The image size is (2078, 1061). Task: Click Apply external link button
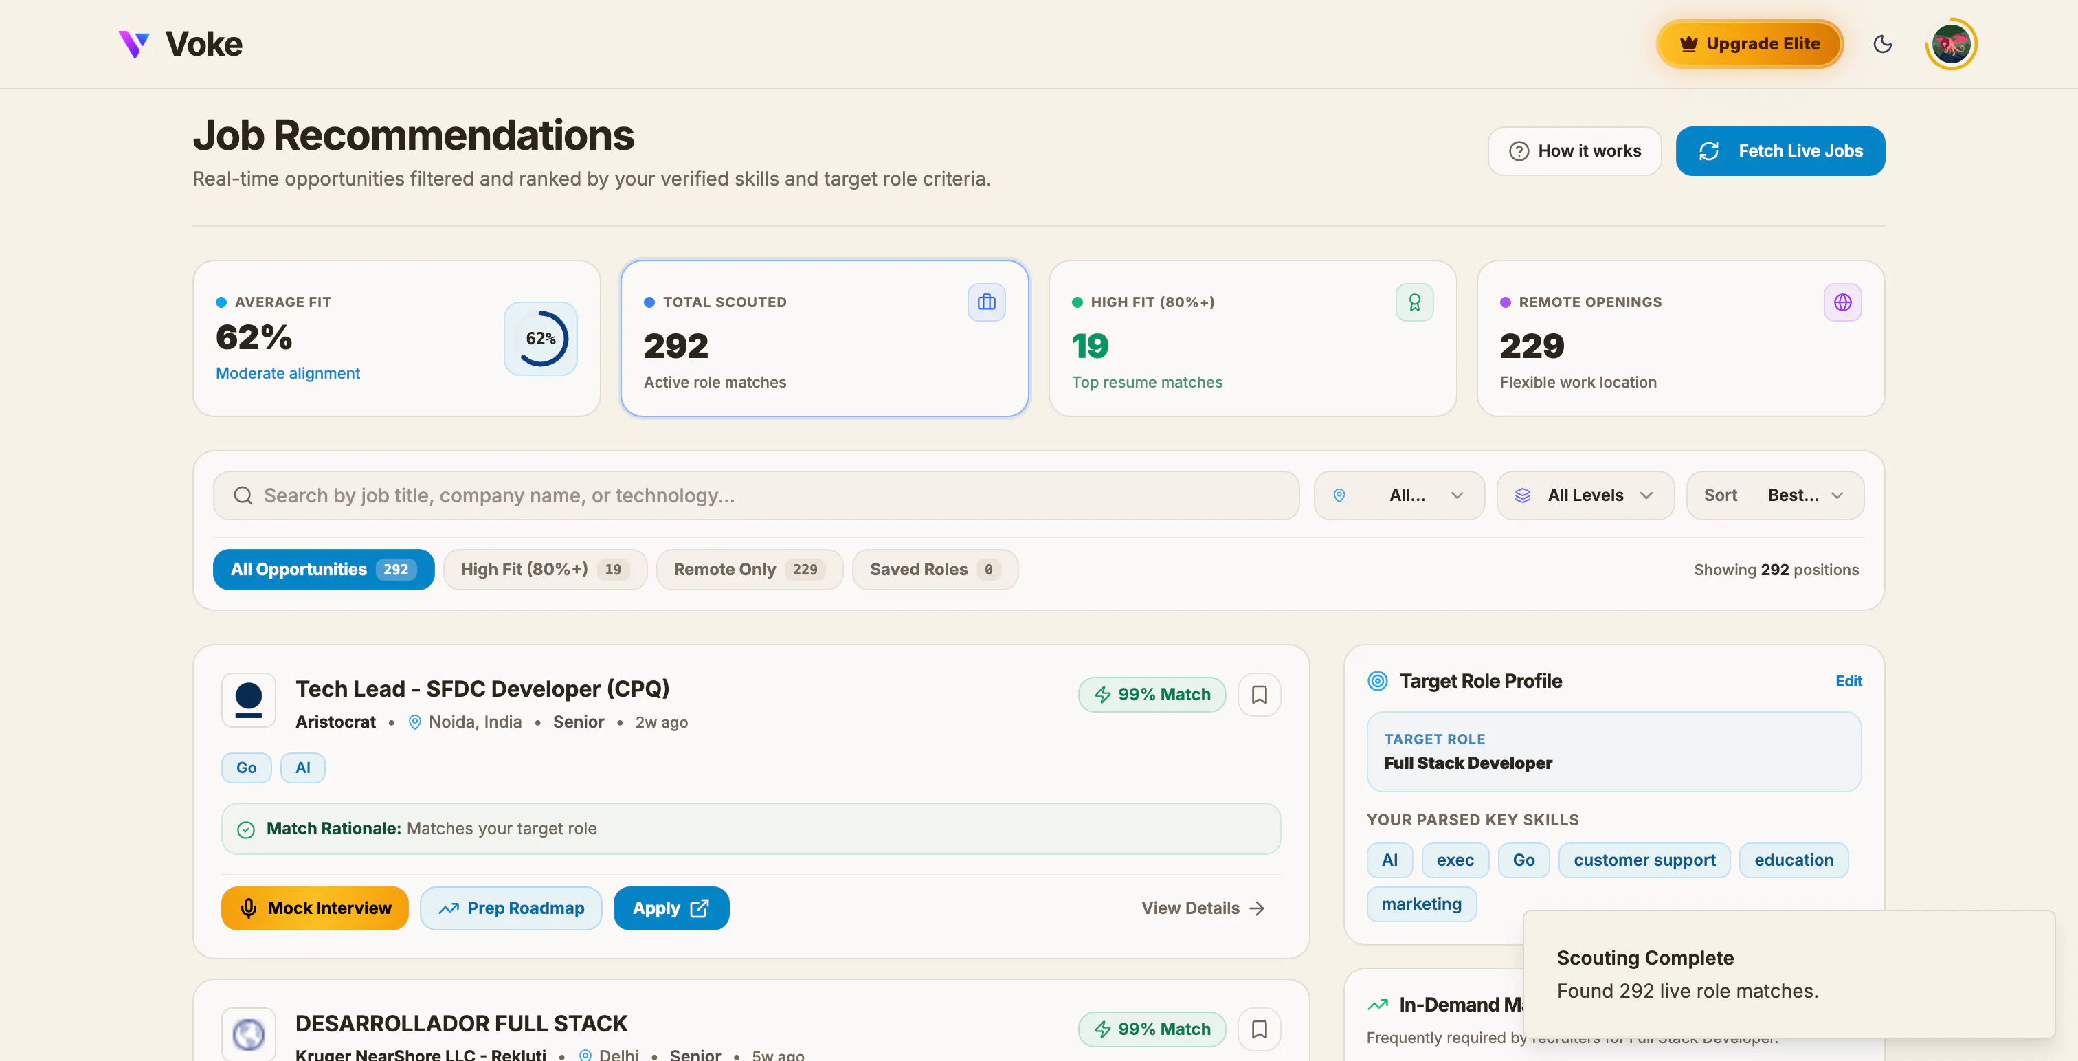671,908
